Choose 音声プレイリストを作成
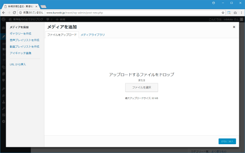245x153 pixels. (24, 40)
